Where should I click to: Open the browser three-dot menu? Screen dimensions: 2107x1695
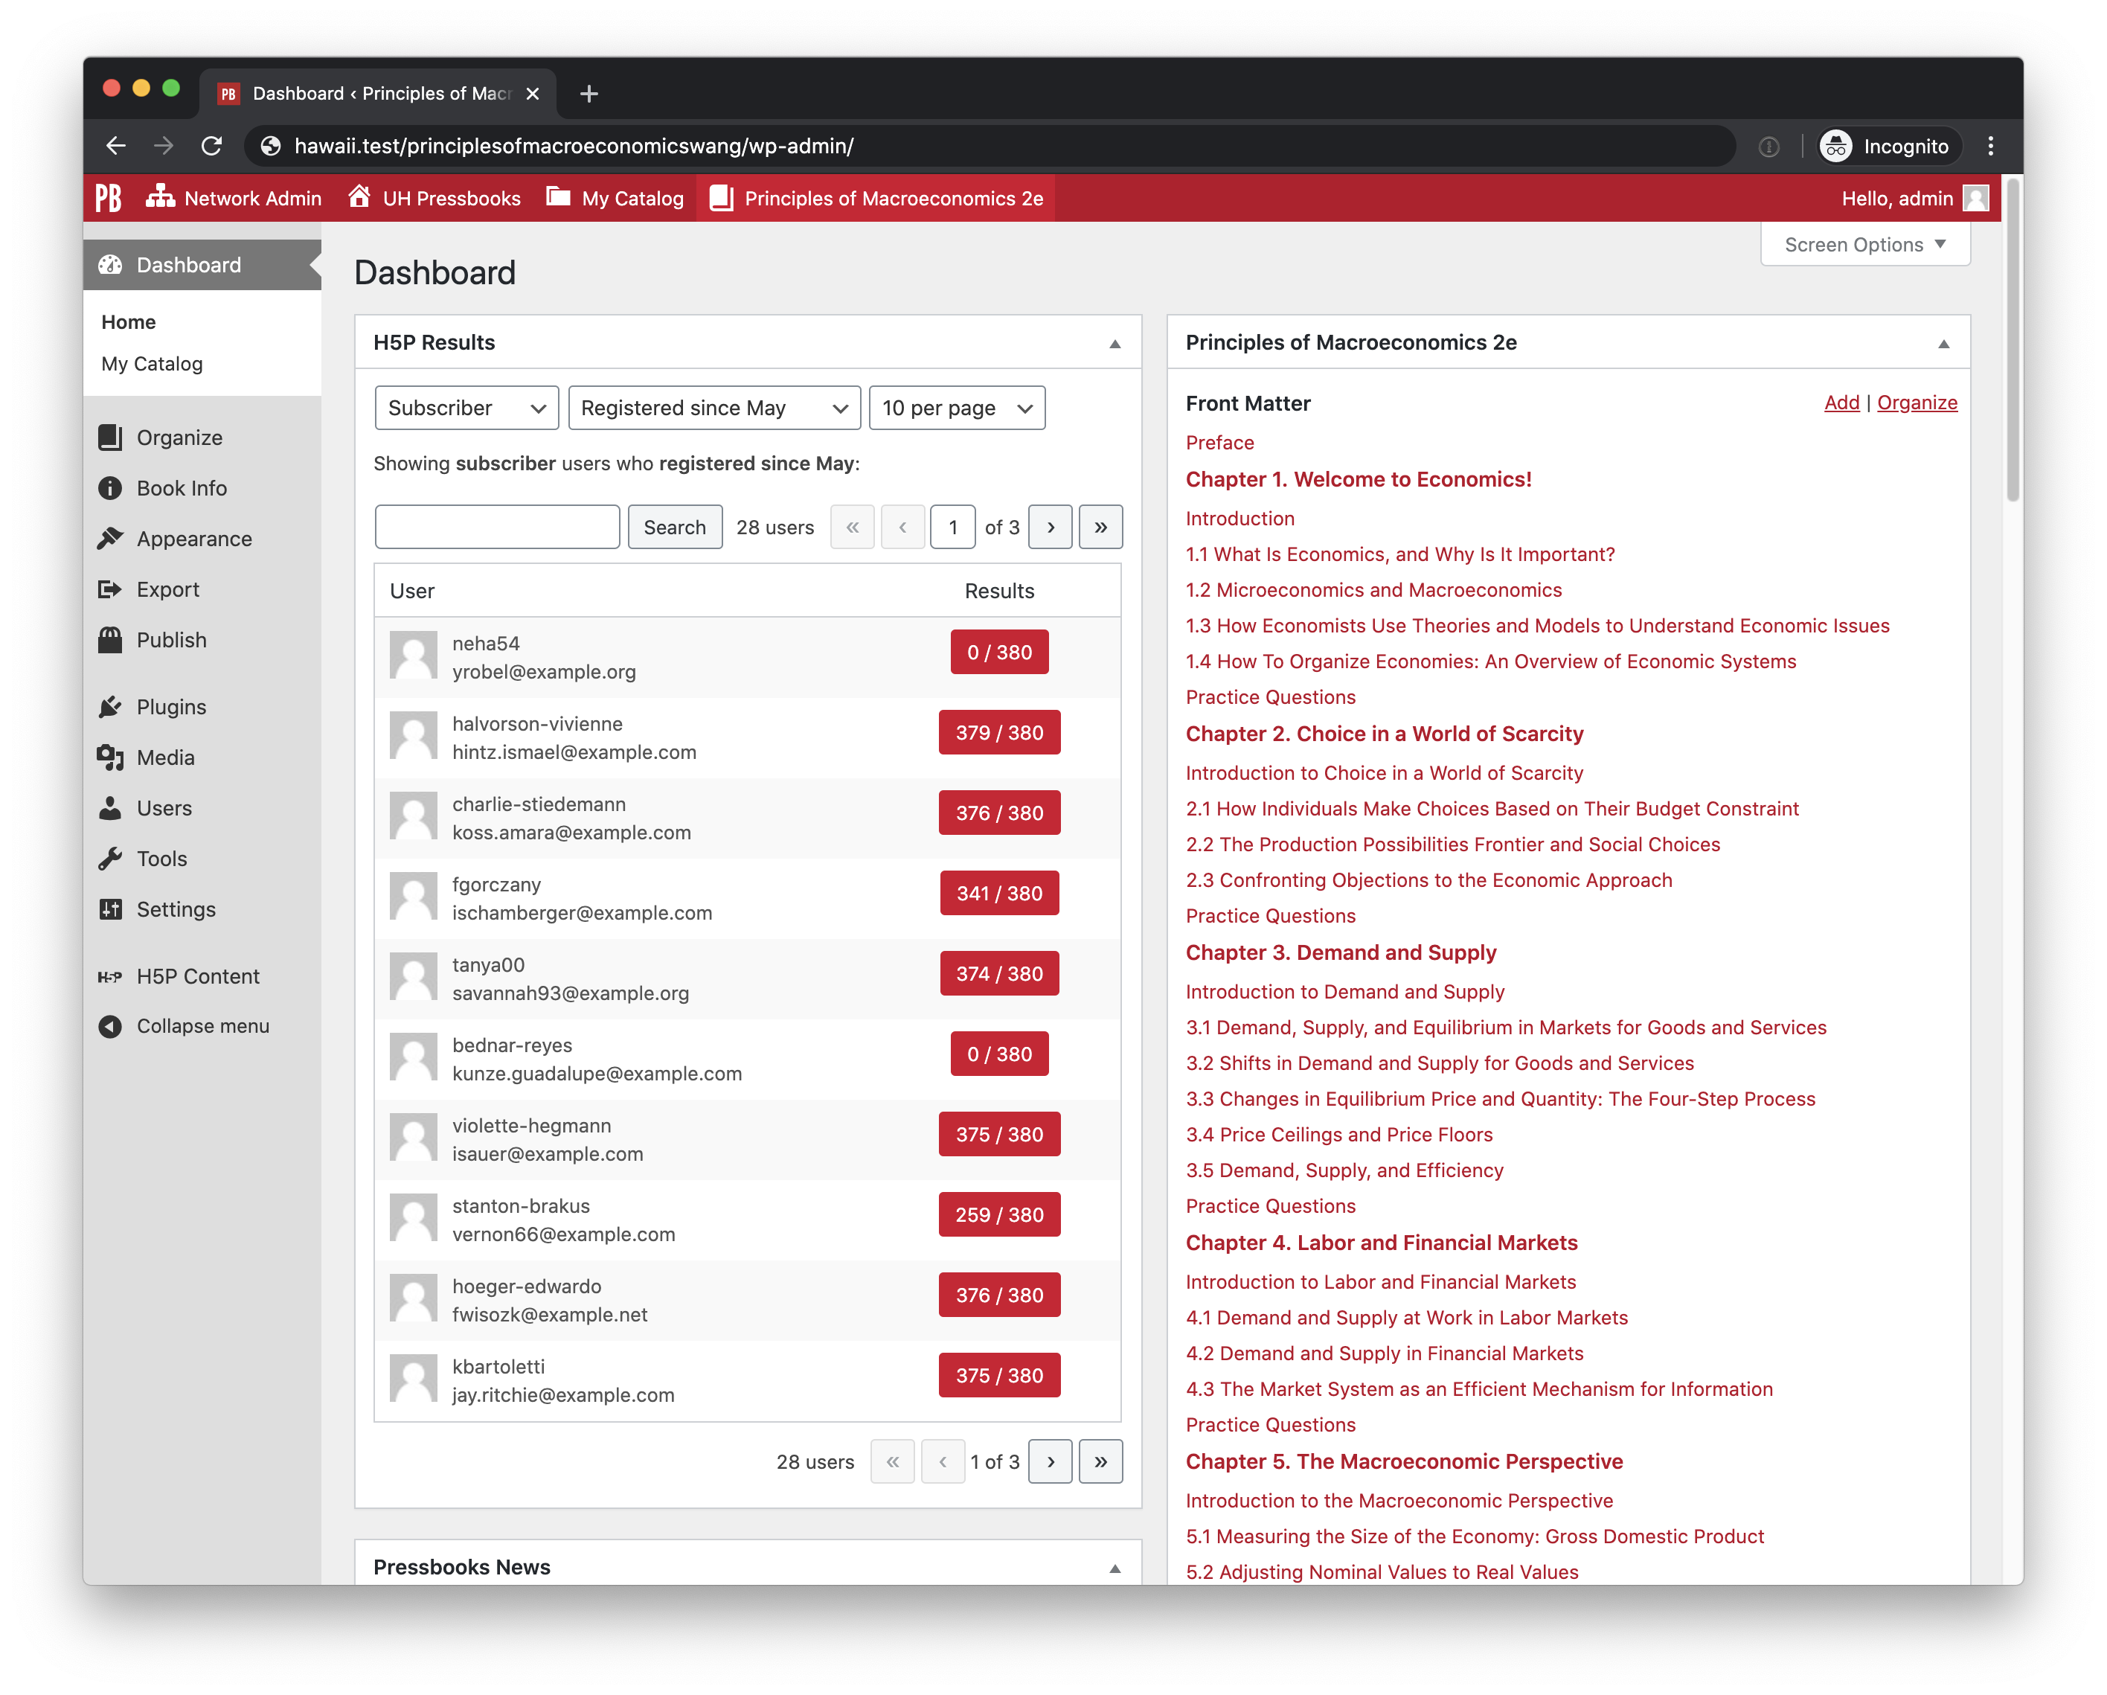(1991, 146)
